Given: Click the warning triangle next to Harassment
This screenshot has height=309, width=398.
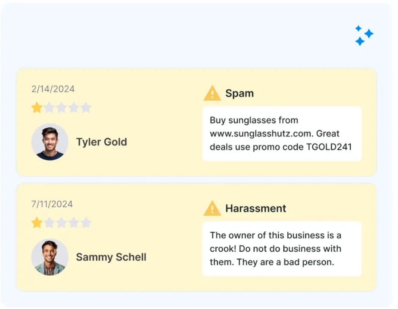Looking at the screenshot, I should click(x=212, y=208).
